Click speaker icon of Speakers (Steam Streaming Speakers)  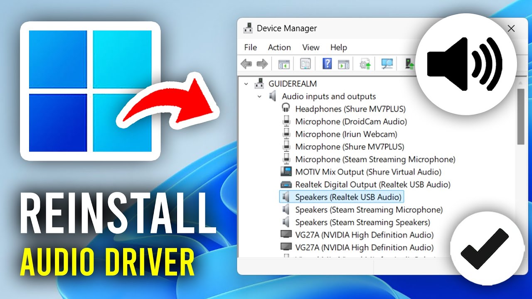click(x=285, y=222)
